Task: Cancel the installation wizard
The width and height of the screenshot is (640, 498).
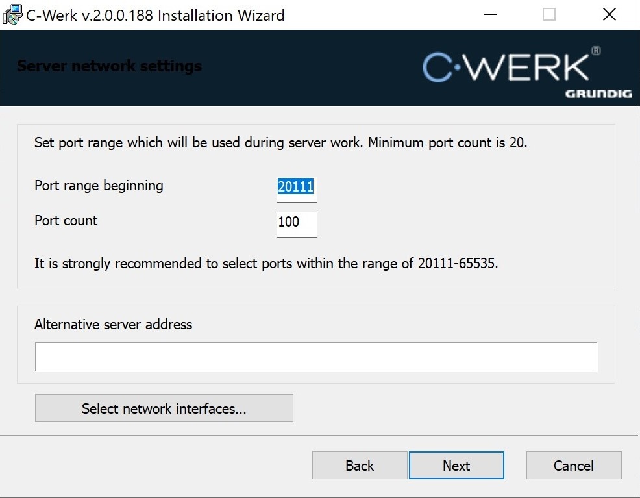Action: [x=573, y=466]
